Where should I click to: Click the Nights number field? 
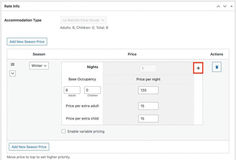pyautogui.click(x=148, y=69)
